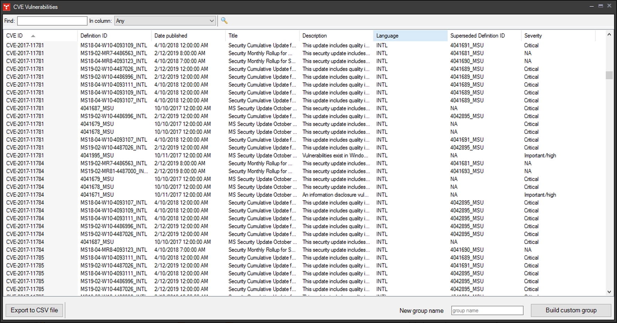Click the scrollbar down arrow
Screen dimensions: 617x323
609,292
